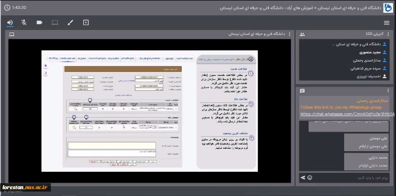
Task: Open the hamburger menu at top right
Action: pyautogui.click(x=387, y=23)
